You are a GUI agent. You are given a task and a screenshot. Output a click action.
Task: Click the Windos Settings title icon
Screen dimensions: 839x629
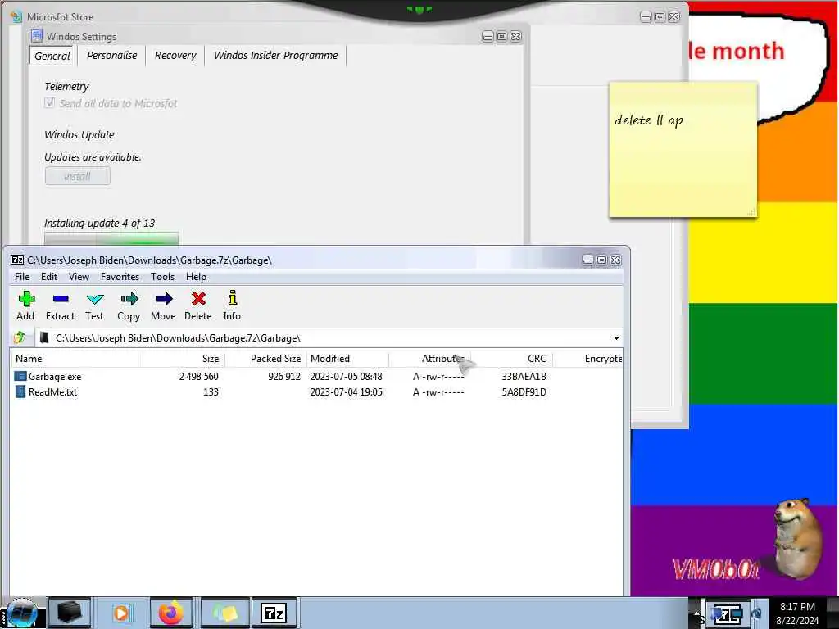[x=36, y=36]
